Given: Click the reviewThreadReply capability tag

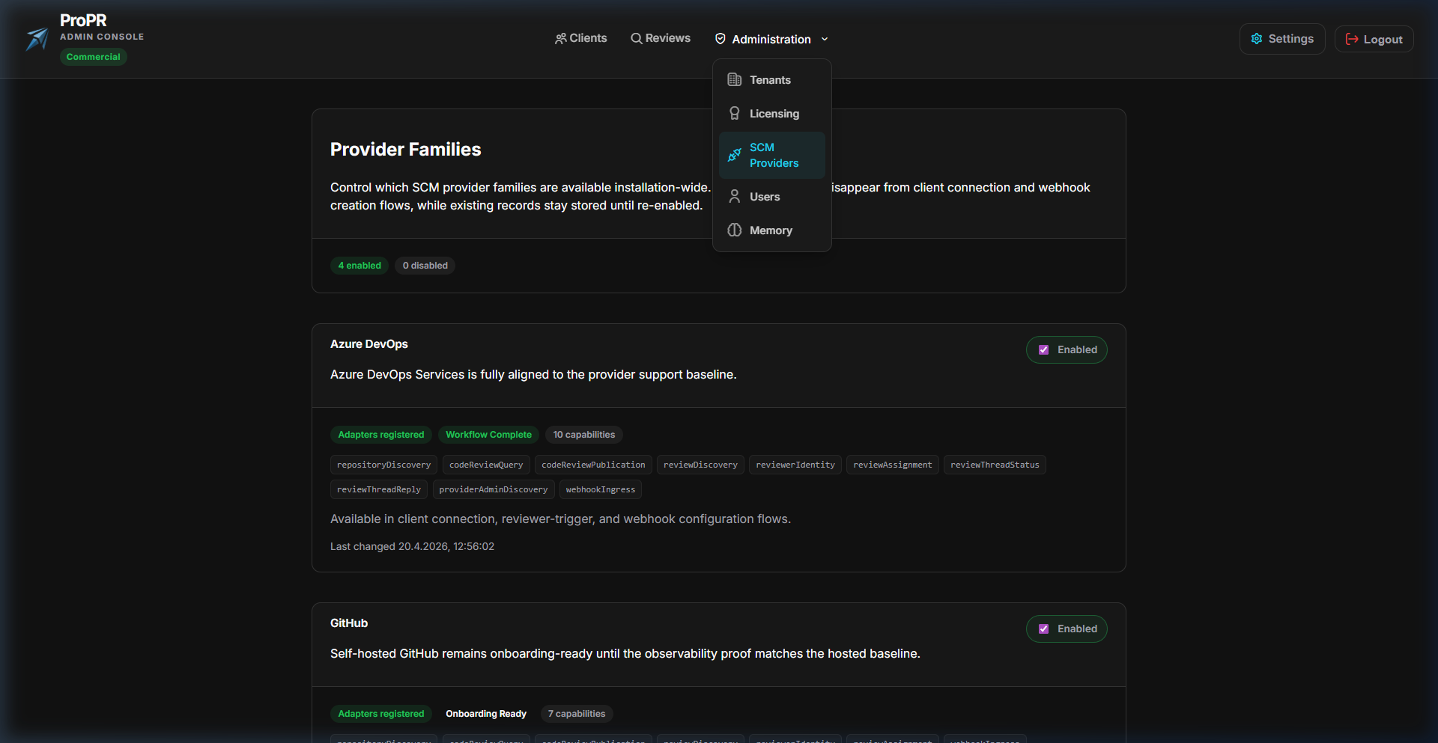Looking at the screenshot, I should [379, 489].
